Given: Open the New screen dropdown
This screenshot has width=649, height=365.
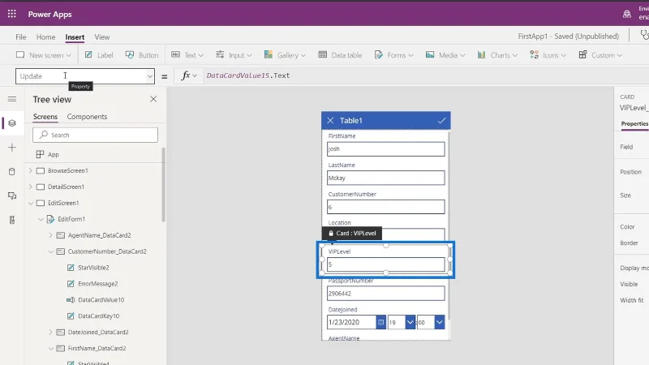Looking at the screenshot, I should tap(44, 55).
